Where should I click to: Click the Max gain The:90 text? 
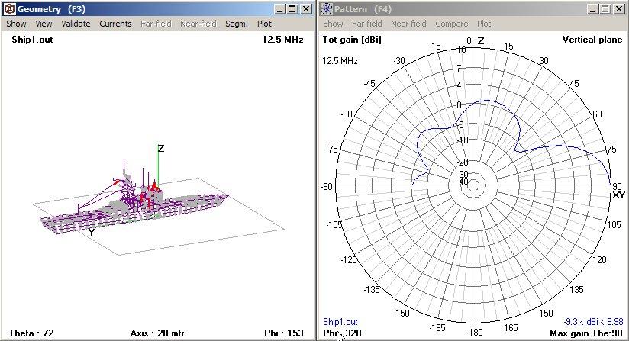[586, 333]
